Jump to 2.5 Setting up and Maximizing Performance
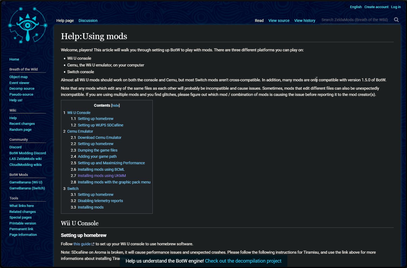Viewport: 407px width, 268px height. (x=108, y=163)
